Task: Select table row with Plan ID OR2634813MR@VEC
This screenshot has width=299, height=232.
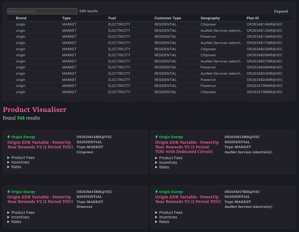Action: (x=149, y=37)
